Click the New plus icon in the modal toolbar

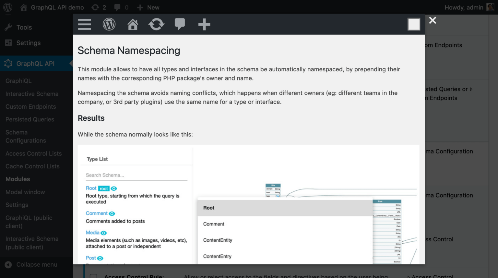click(204, 24)
